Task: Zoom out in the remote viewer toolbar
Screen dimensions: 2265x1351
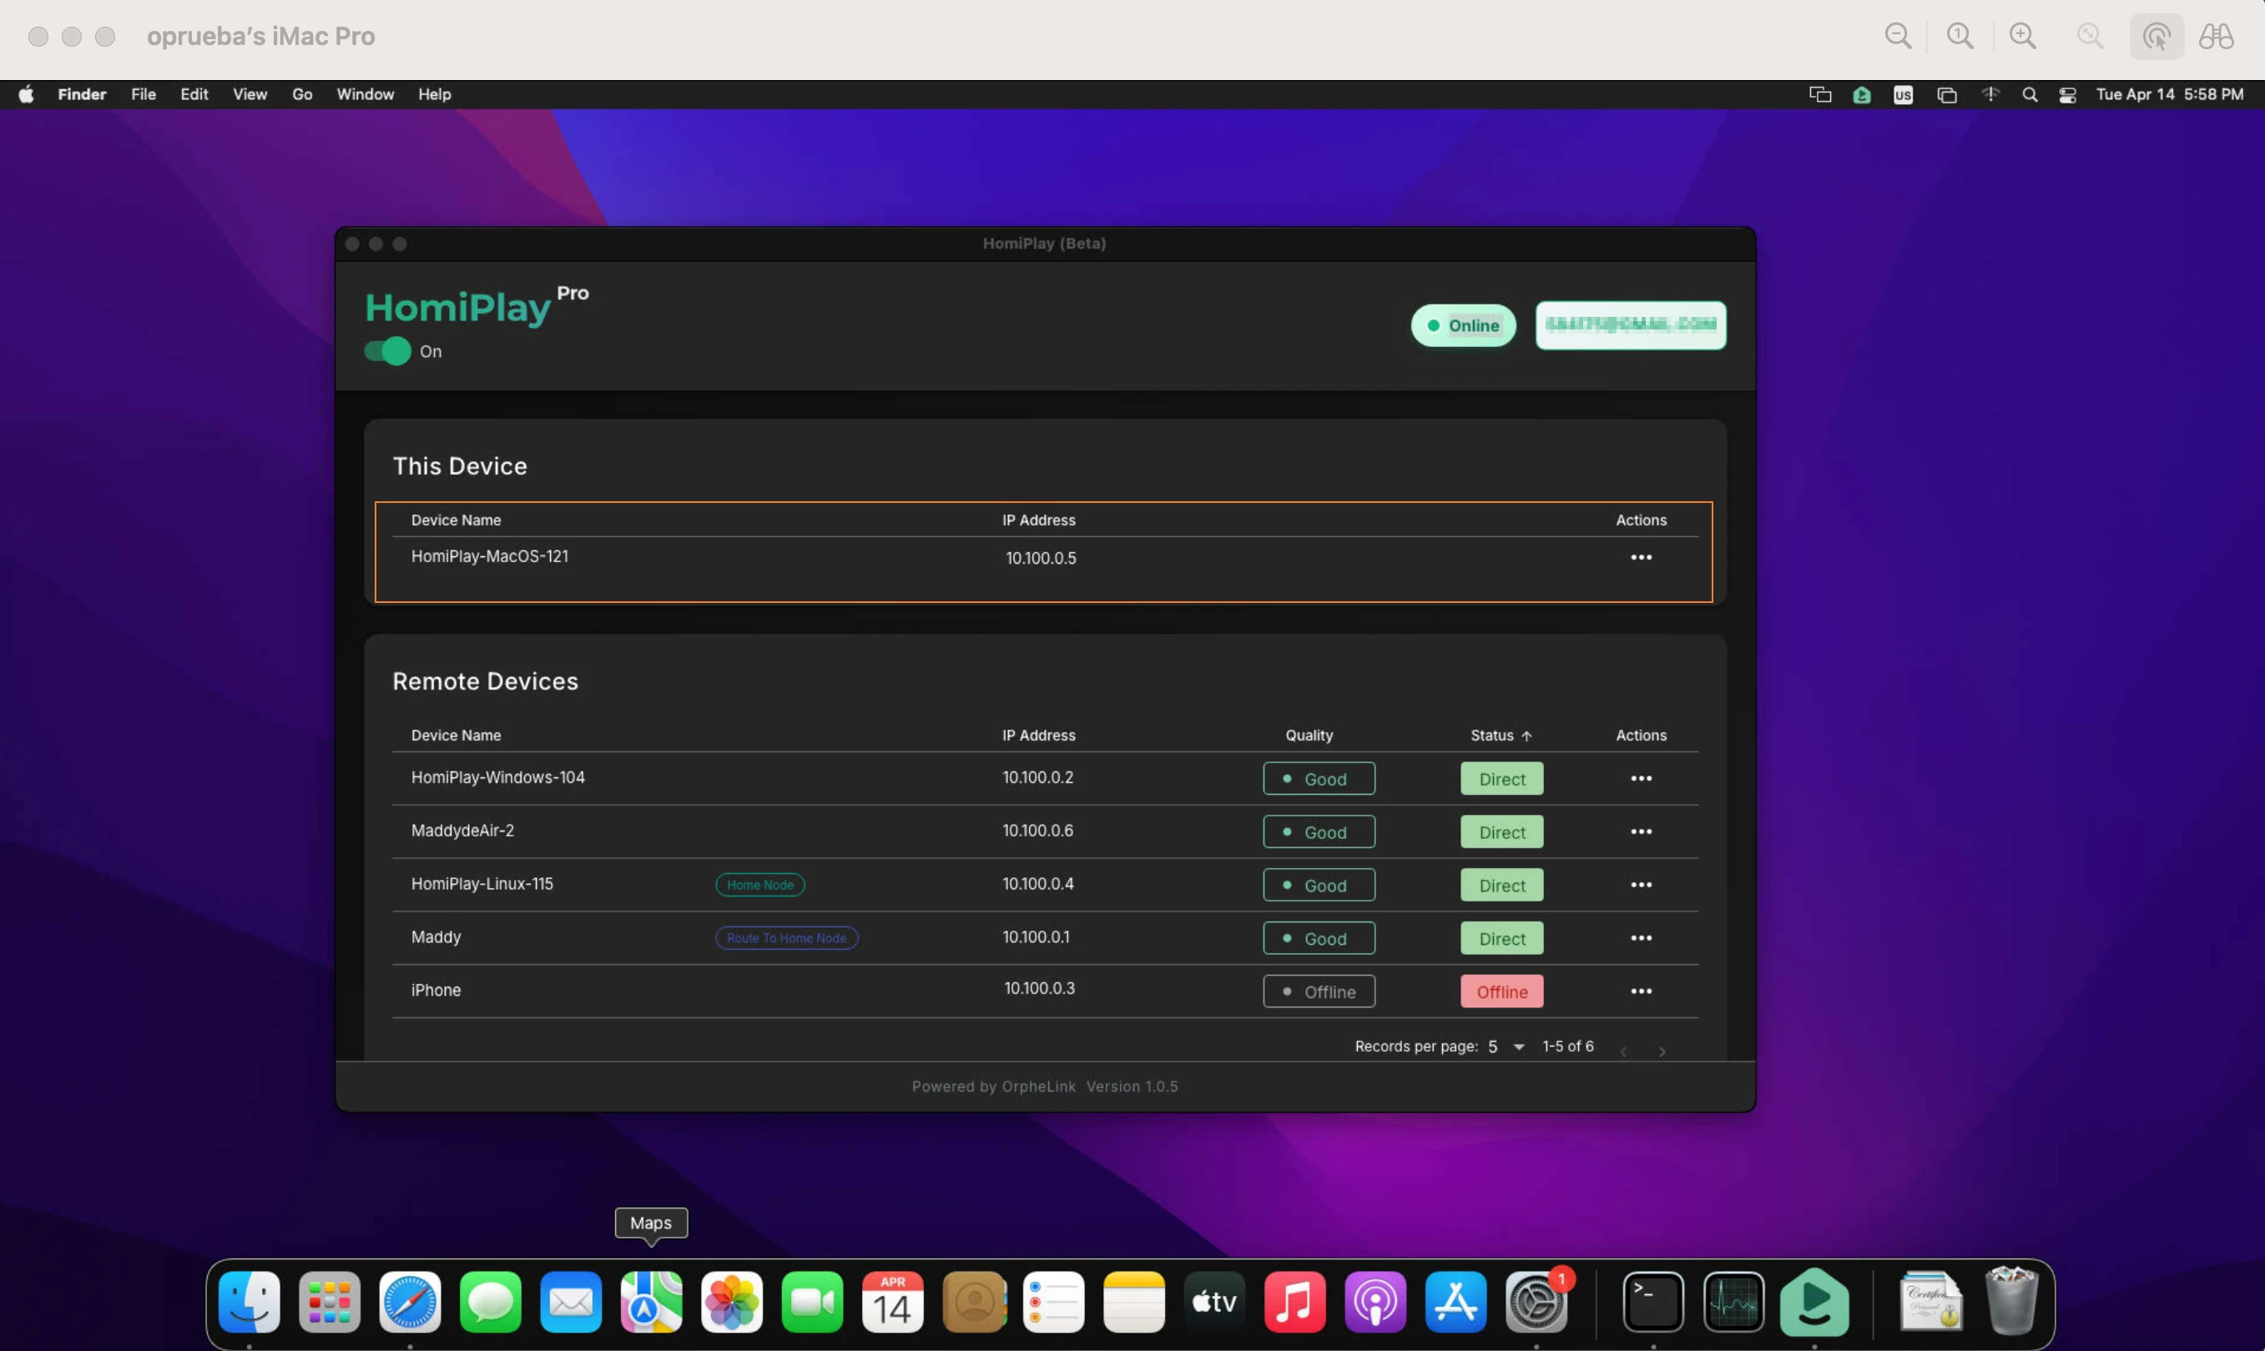Action: pyautogui.click(x=1898, y=36)
